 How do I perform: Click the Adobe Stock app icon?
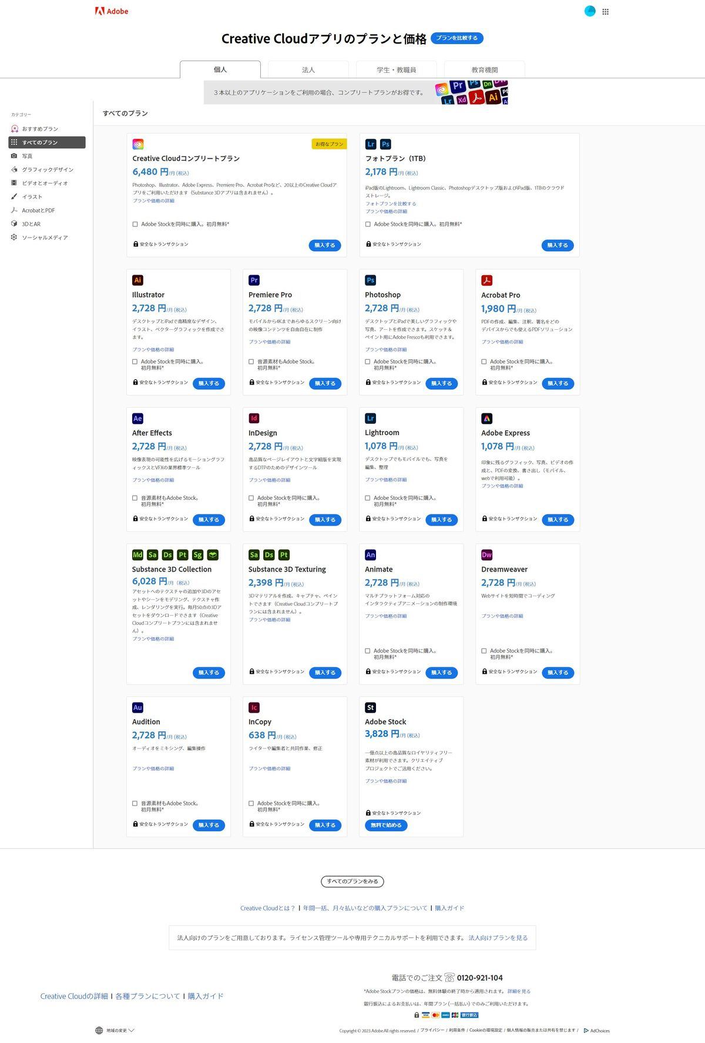click(370, 708)
